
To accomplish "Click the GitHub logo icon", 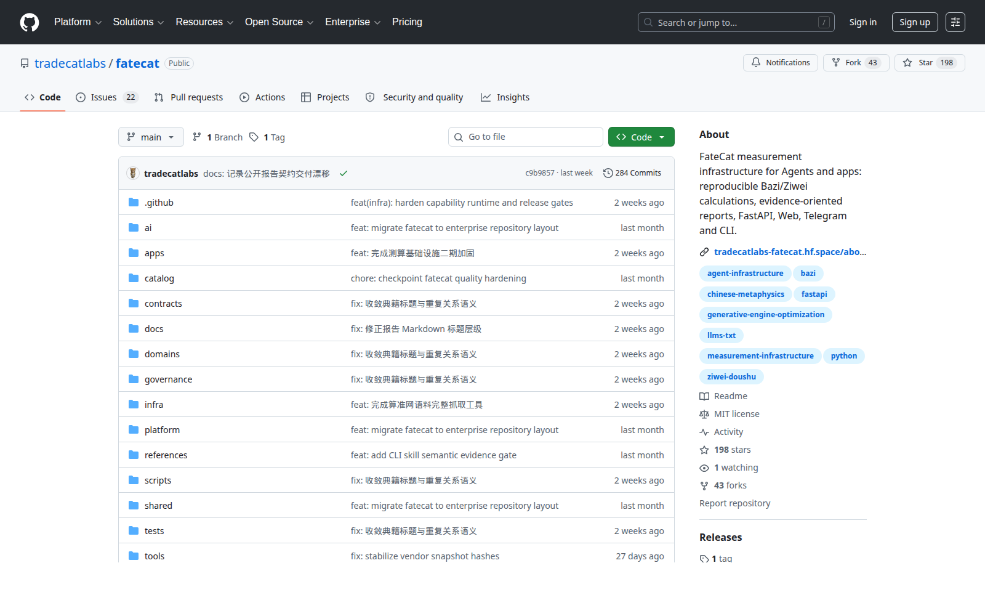I will (x=30, y=22).
